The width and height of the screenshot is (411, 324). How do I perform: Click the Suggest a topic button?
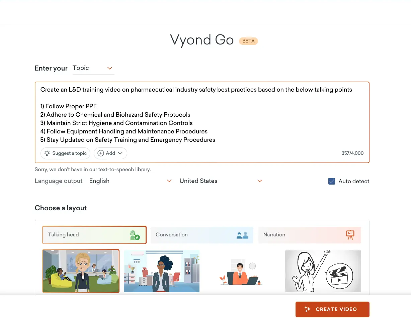[65, 153]
